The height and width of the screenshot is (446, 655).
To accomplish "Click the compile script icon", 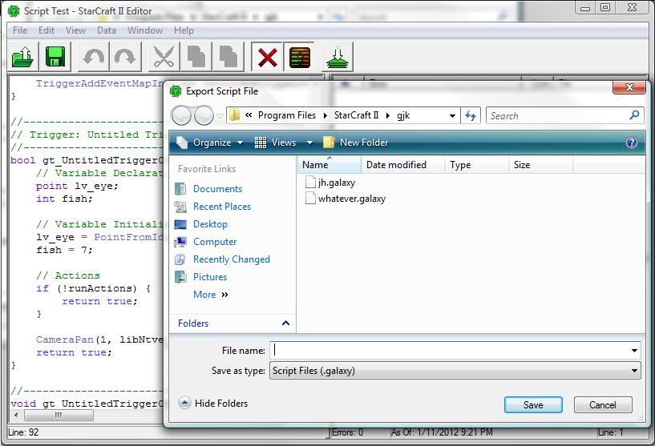I will click(x=299, y=57).
